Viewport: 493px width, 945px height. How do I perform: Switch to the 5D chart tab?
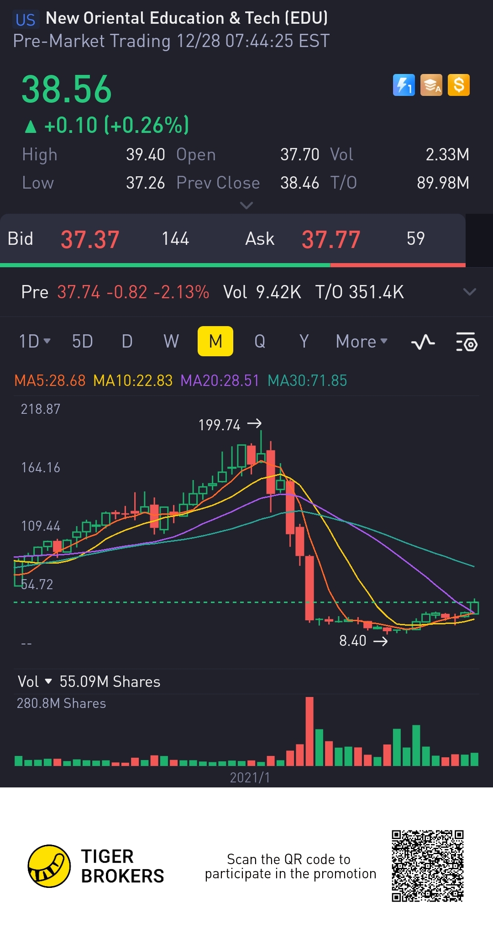(83, 341)
